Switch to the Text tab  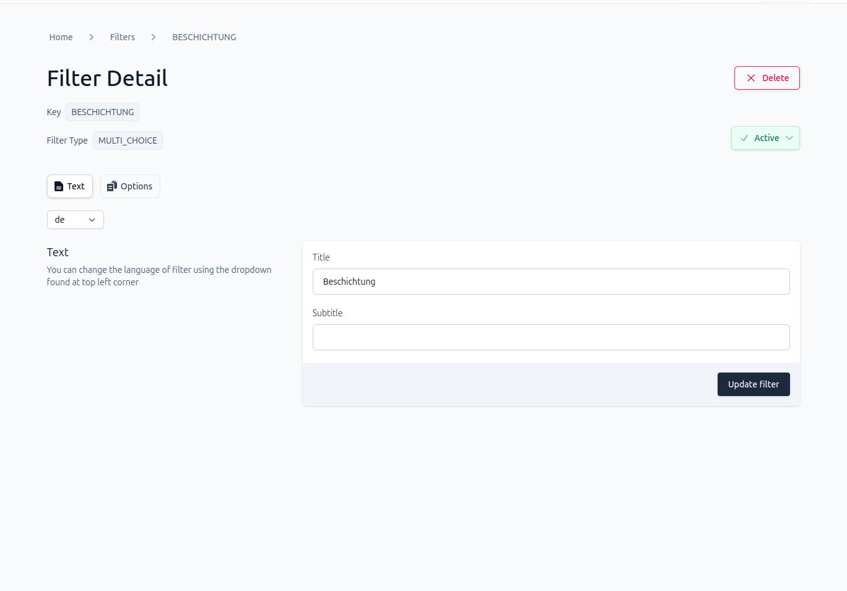(x=70, y=186)
